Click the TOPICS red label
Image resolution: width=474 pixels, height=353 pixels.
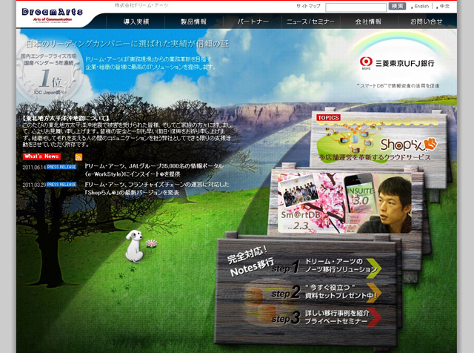click(x=329, y=117)
